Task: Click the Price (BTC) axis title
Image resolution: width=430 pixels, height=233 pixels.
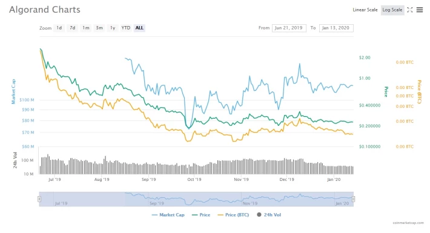Action: click(x=419, y=91)
